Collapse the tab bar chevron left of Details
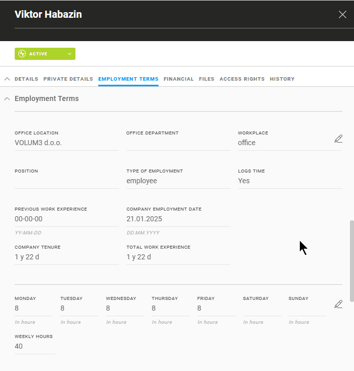Viewport: 354px width, 371px height. pyautogui.click(x=7, y=79)
